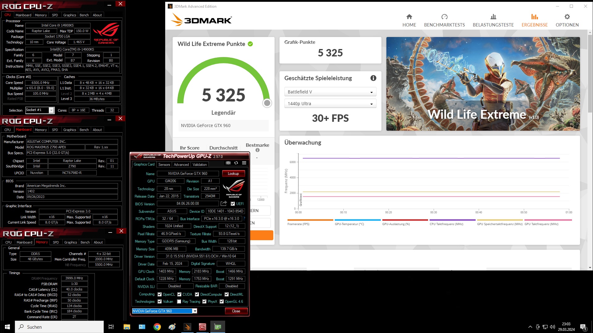593x333 pixels.
Task: Click the info icon under Bestmarke
Action: (x=257, y=150)
